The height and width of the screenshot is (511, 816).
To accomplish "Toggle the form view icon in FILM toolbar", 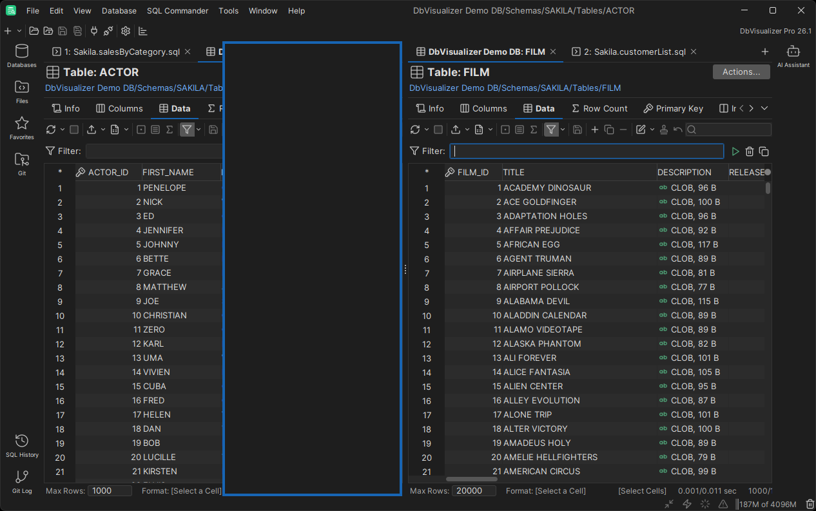I will pos(505,130).
